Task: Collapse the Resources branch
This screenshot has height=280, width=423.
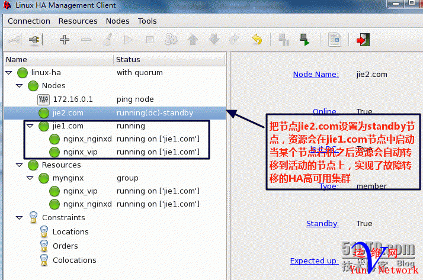Action: coord(20,165)
